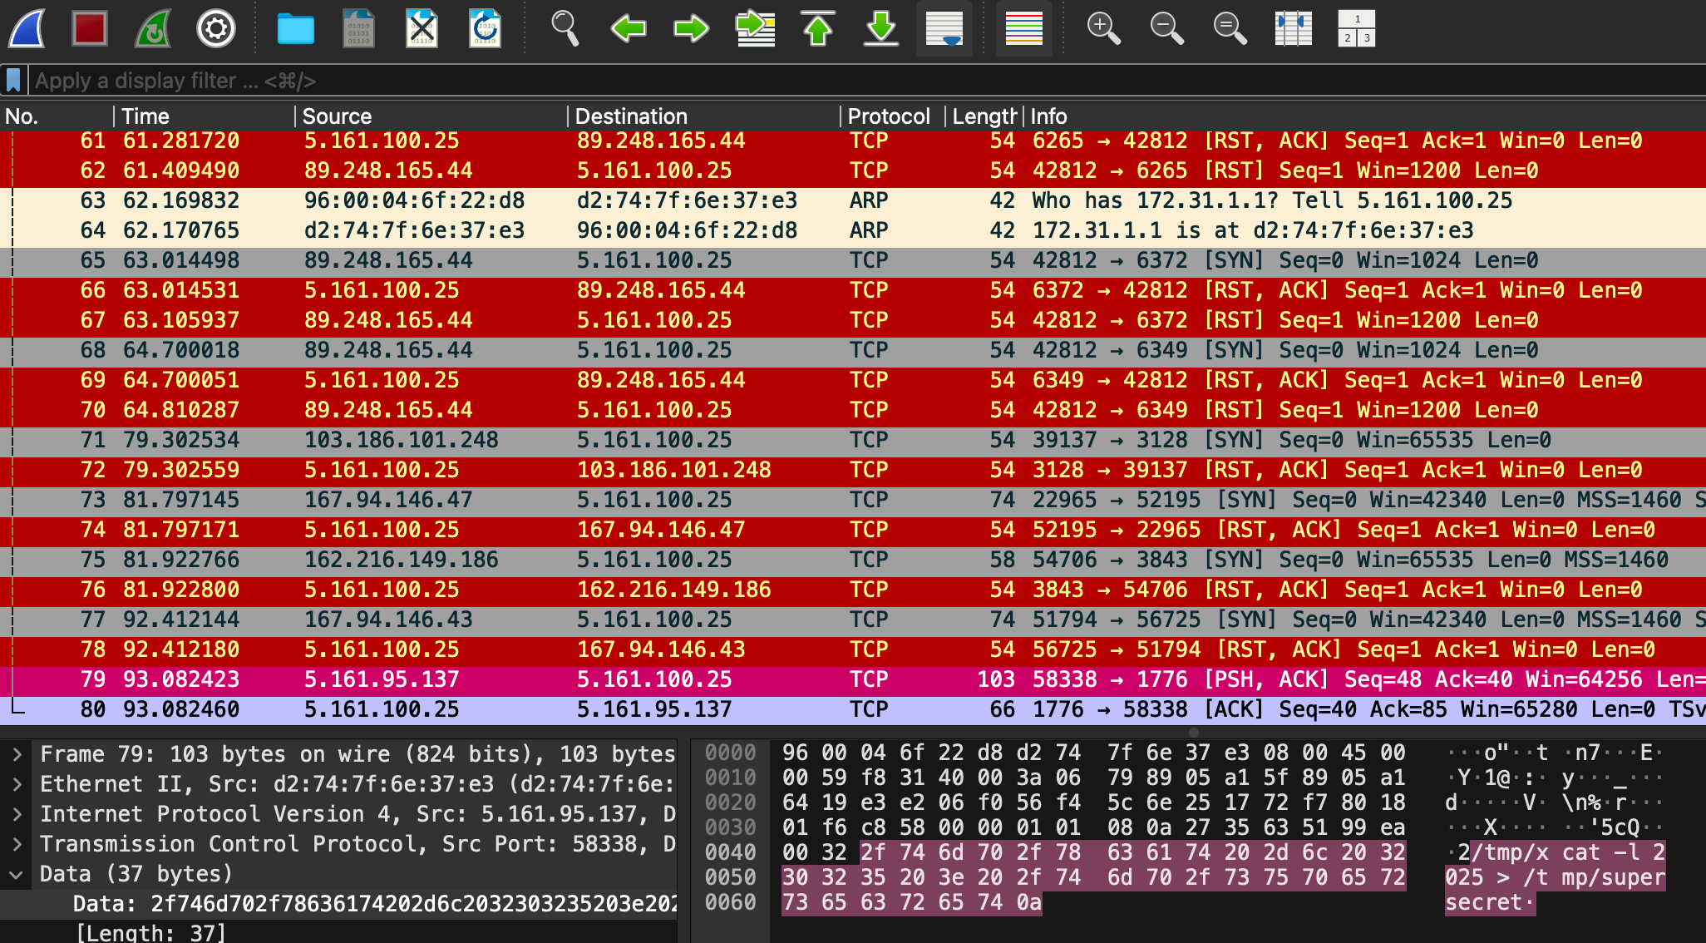This screenshot has height=943, width=1706.
Task: Select ARP request packet 63
Action: 853,200
